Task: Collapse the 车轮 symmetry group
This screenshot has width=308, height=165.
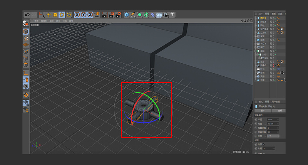Action: coord(255,51)
